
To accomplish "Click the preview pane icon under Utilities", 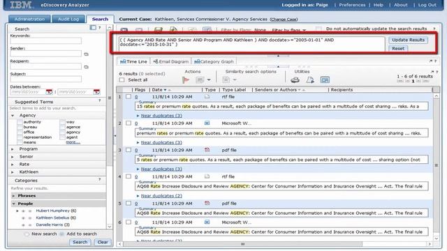I will (325, 80).
